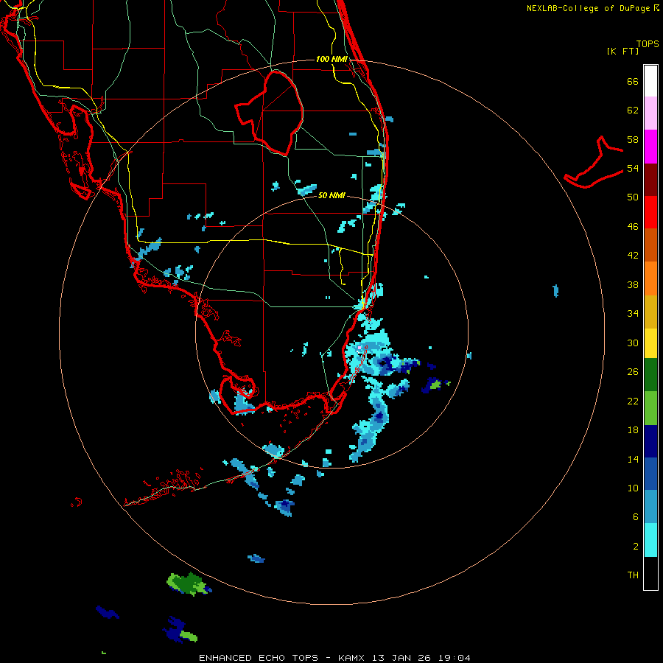Click legend value 2

pyautogui.click(x=636, y=547)
